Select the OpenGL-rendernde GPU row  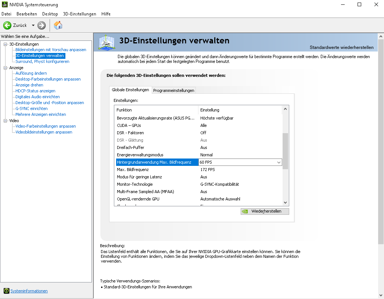pos(199,199)
